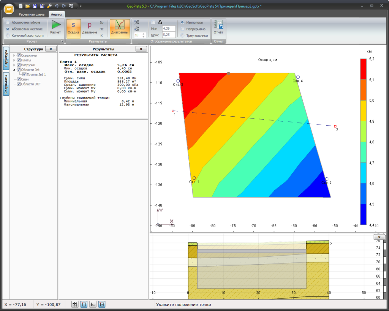389x311 pixels.
Task: Choose Треугольники display mode
Action: (x=182, y=35)
